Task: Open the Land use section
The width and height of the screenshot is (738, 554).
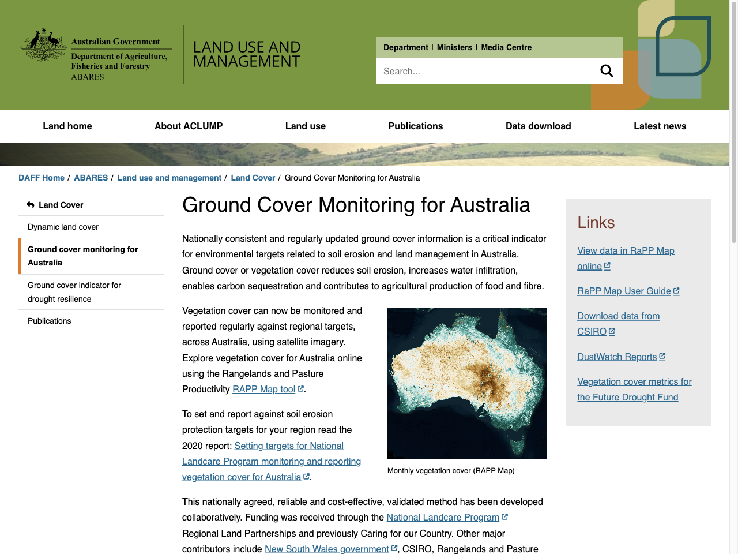Action: click(305, 126)
